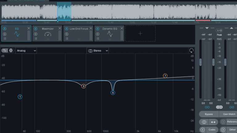This screenshot has height=133, width=237.
Task: Add a new module in empty slot
Action: (140, 33)
